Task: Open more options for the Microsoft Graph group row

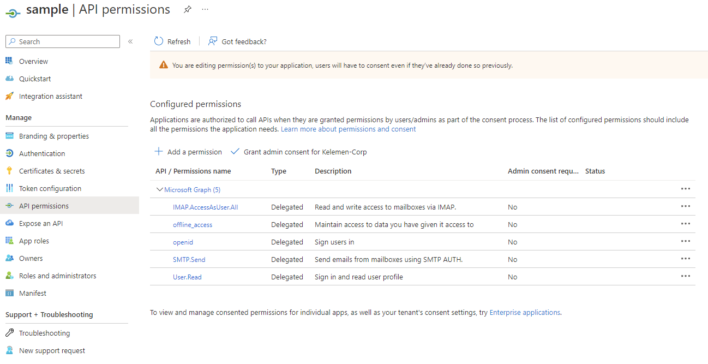Action: pos(686,189)
